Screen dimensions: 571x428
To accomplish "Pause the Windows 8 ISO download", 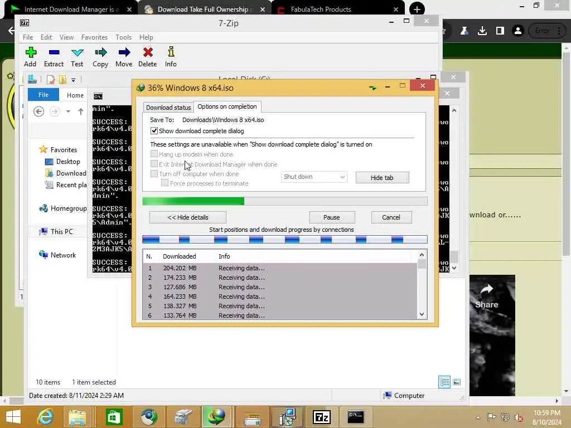I will (x=332, y=217).
